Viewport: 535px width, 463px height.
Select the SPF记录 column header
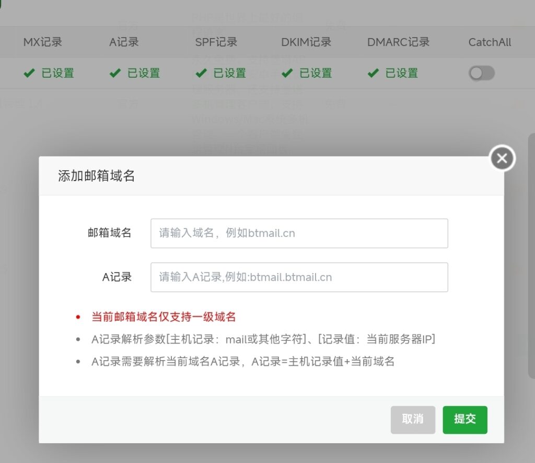click(216, 42)
